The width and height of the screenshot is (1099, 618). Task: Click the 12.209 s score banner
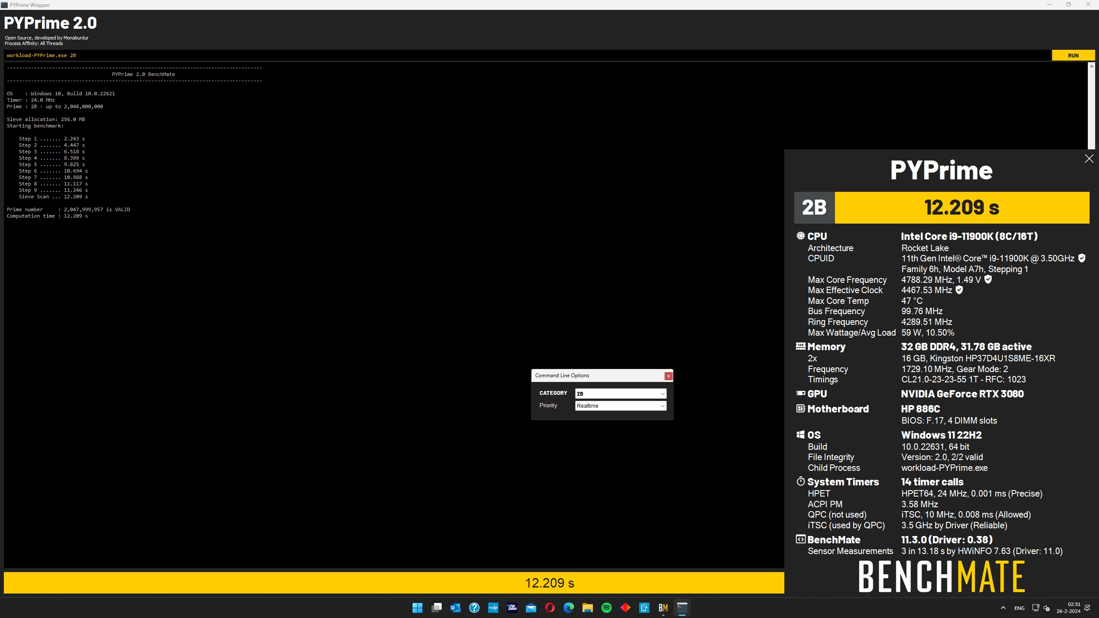pos(962,208)
